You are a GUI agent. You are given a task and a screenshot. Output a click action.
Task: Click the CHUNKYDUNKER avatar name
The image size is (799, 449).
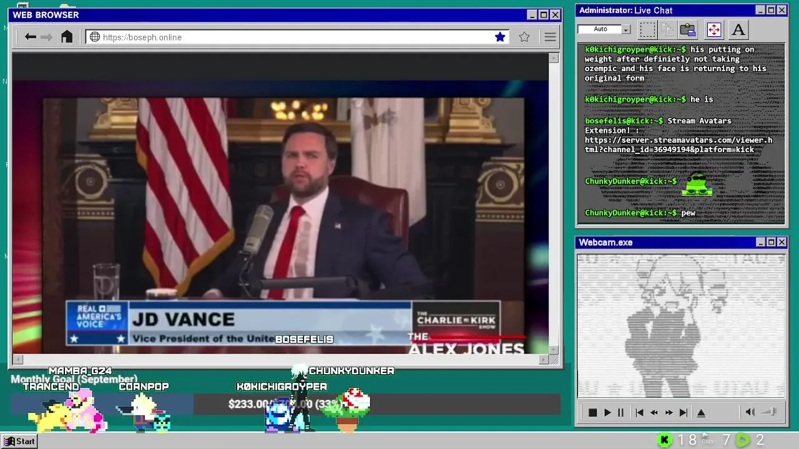[351, 370]
